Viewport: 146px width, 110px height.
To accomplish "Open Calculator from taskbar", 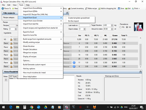I will click(25, 107).
